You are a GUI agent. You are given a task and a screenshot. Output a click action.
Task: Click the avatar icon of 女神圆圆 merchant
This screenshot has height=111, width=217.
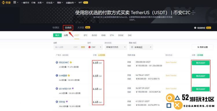[57, 75]
